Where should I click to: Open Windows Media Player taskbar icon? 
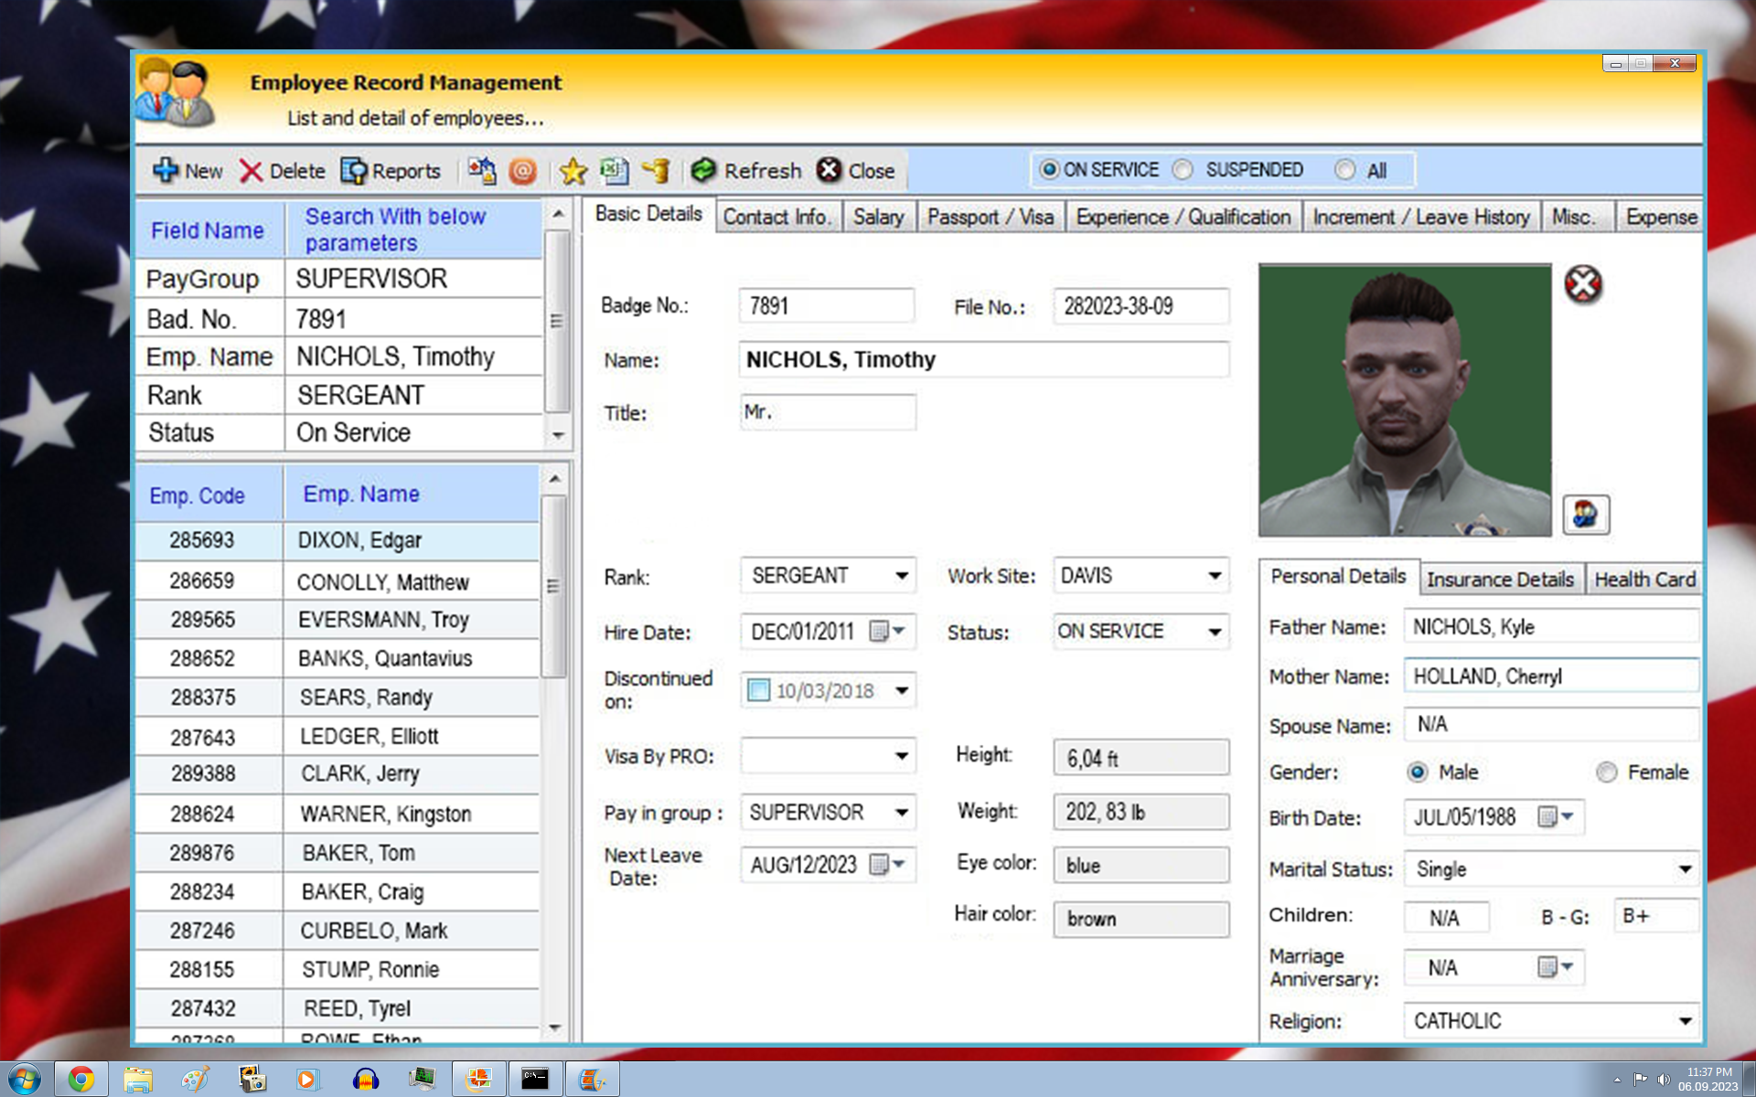click(x=307, y=1080)
